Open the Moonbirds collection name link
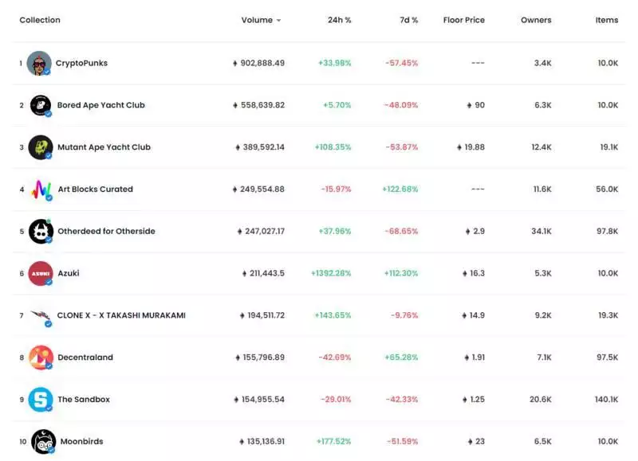This screenshot has height=461, width=638. click(82, 442)
